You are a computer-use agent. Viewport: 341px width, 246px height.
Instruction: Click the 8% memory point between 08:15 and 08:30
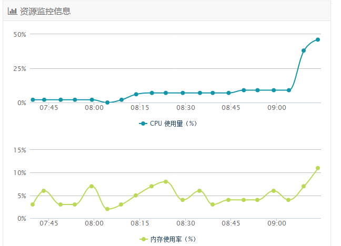[x=166, y=181]
